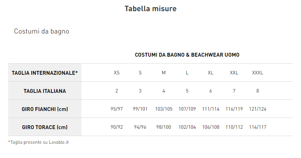Click the "GIRO TORACE (cm)" row header

tap(45, 127)
